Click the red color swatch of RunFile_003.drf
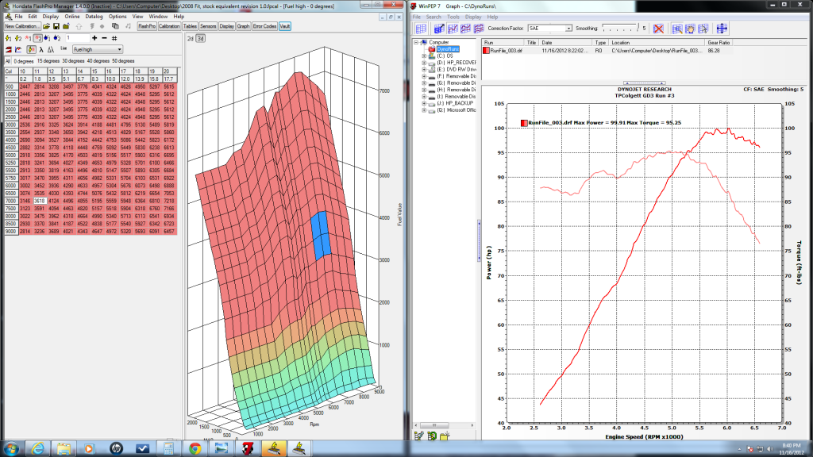 pos(486,51)
